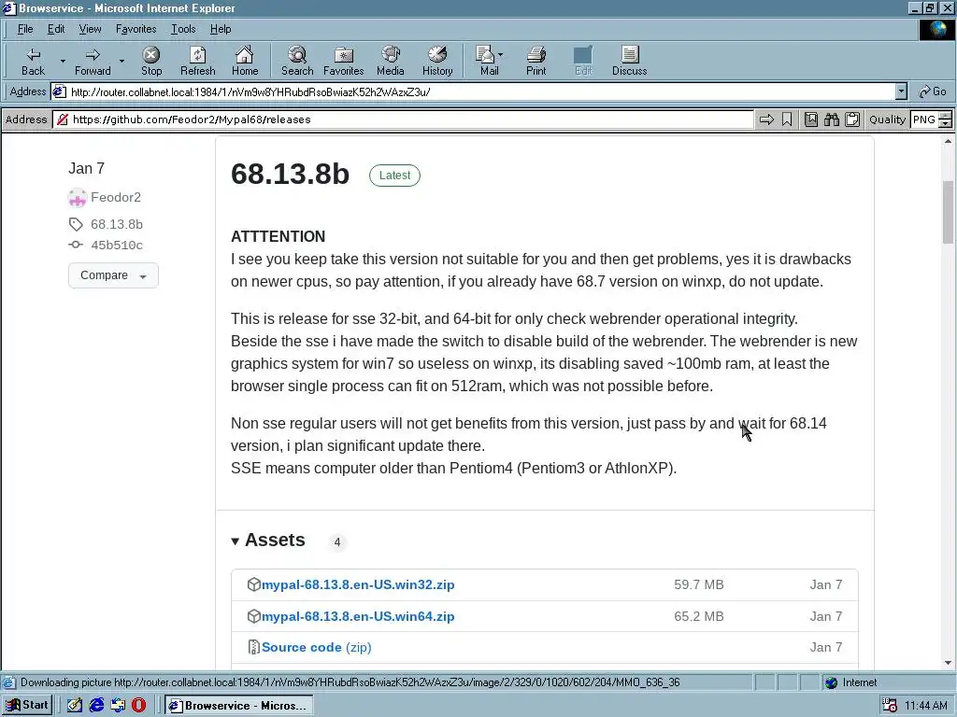Viewport: 957px width, 717px height.
Task: Click the 11:44 AM tray clock
Action: [926, 706]
